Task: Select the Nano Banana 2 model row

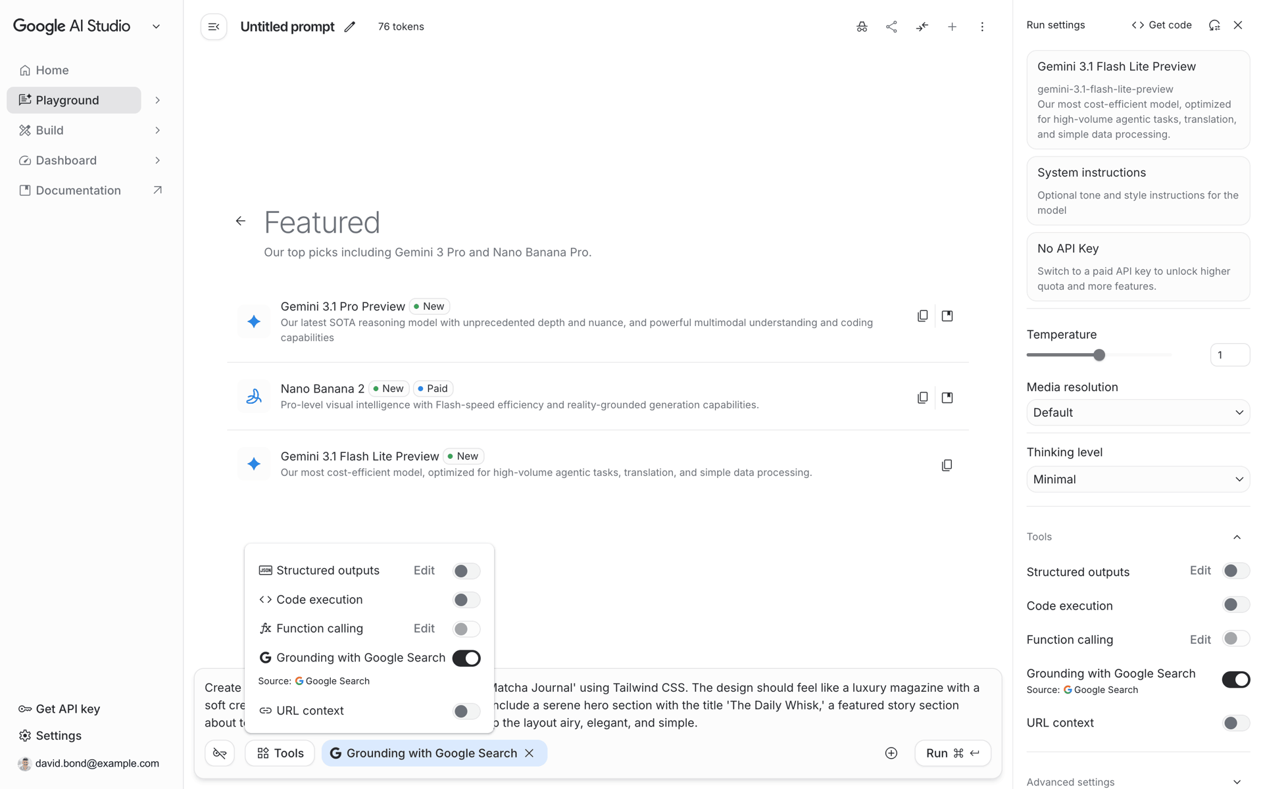Action: click(598, 396)
